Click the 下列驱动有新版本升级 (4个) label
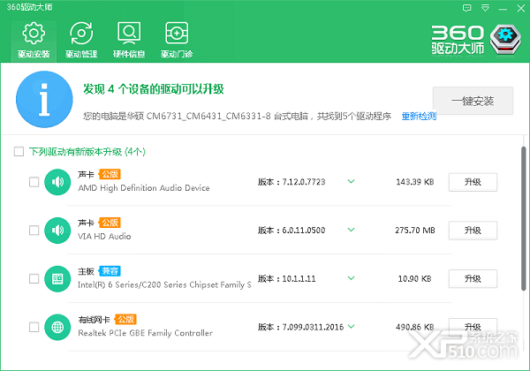530x371 pixels. point(87,152)
